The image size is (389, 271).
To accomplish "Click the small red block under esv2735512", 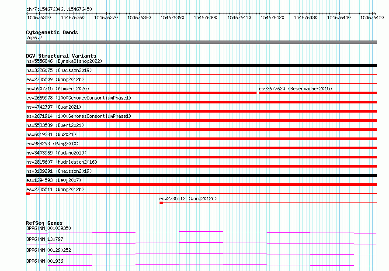I will [161, 203].
